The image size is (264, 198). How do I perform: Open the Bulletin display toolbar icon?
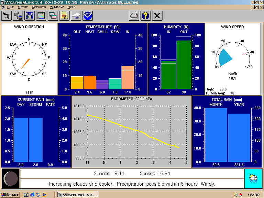[30, 16]
